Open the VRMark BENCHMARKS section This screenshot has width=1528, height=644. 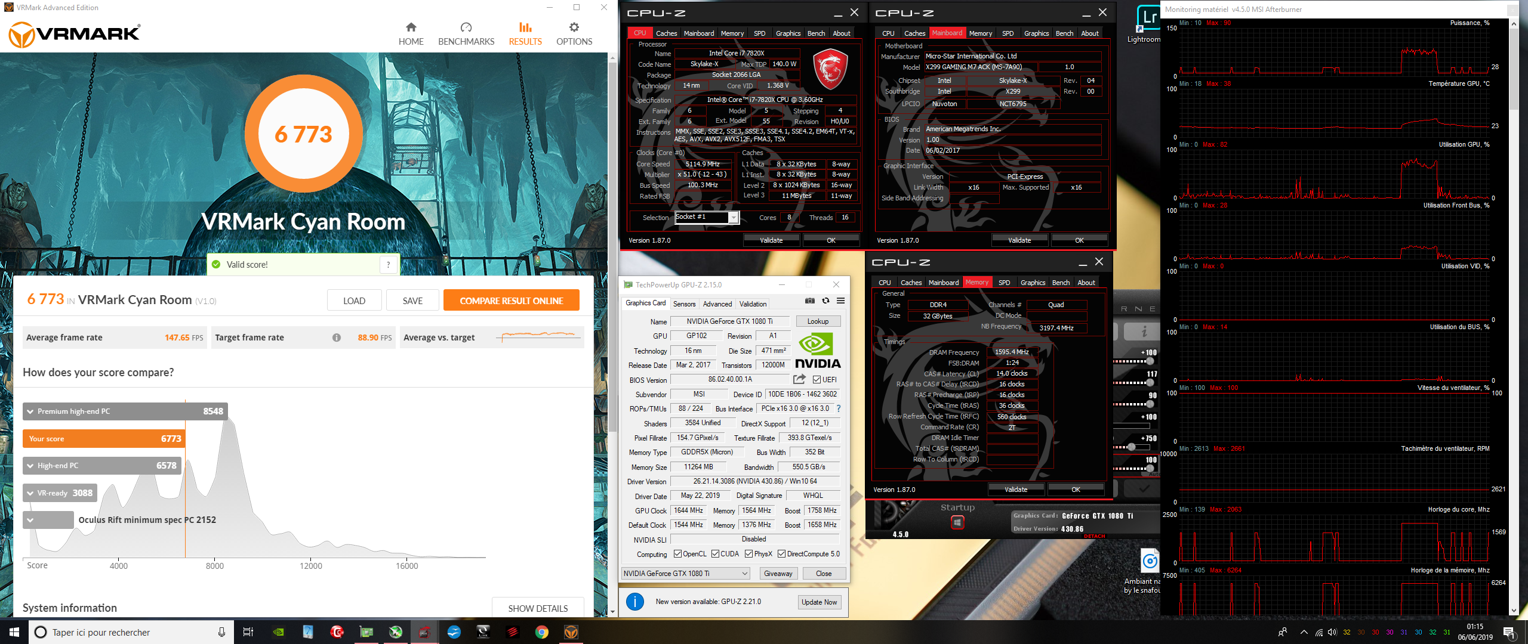pos(466,34)
